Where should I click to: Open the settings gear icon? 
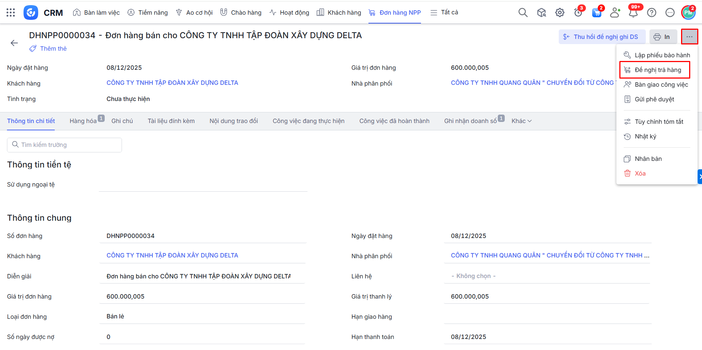[559, 12]
